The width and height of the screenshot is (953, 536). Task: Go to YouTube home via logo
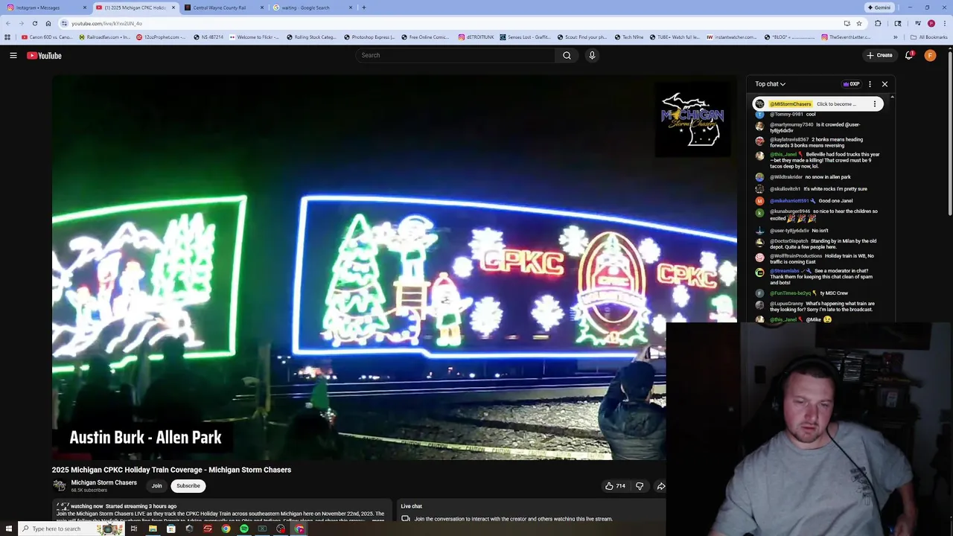click(44, 55)
